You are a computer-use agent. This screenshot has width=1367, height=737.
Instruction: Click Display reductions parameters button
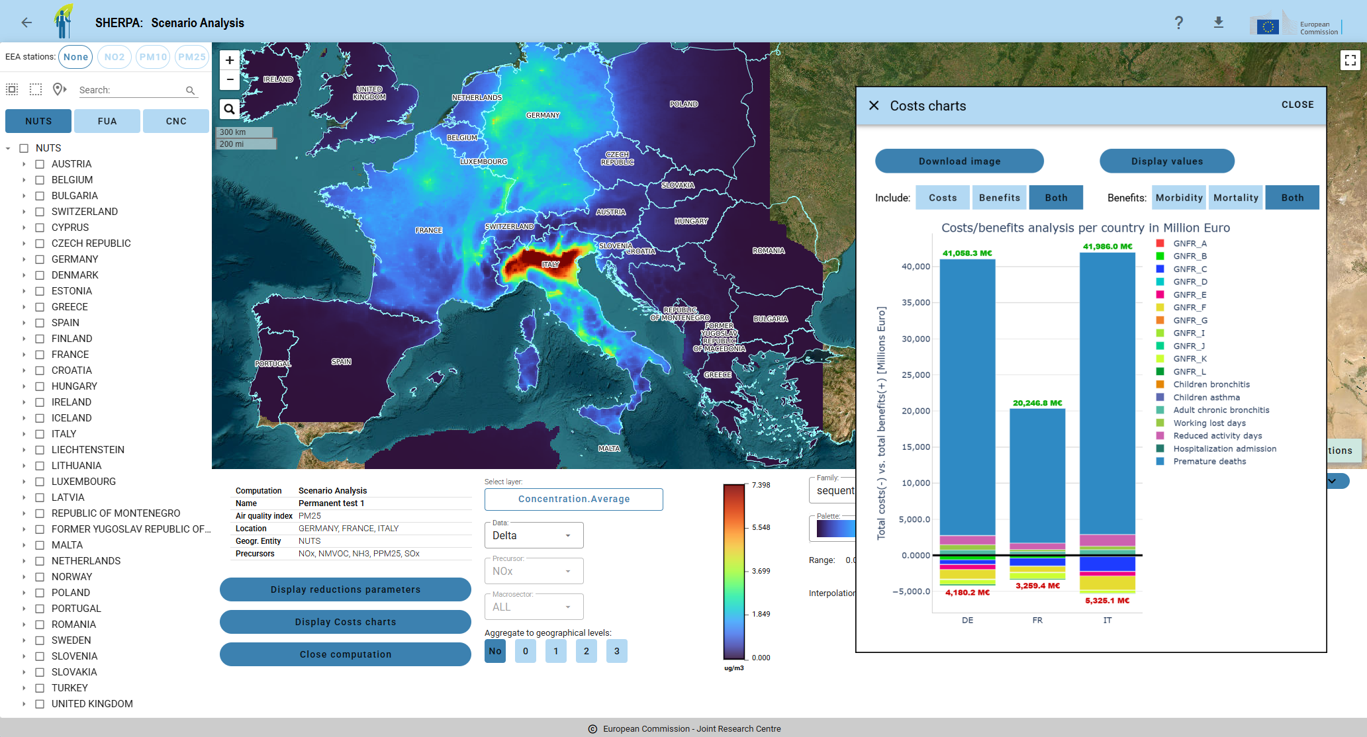pyautogui.click(x=346, y=589)
